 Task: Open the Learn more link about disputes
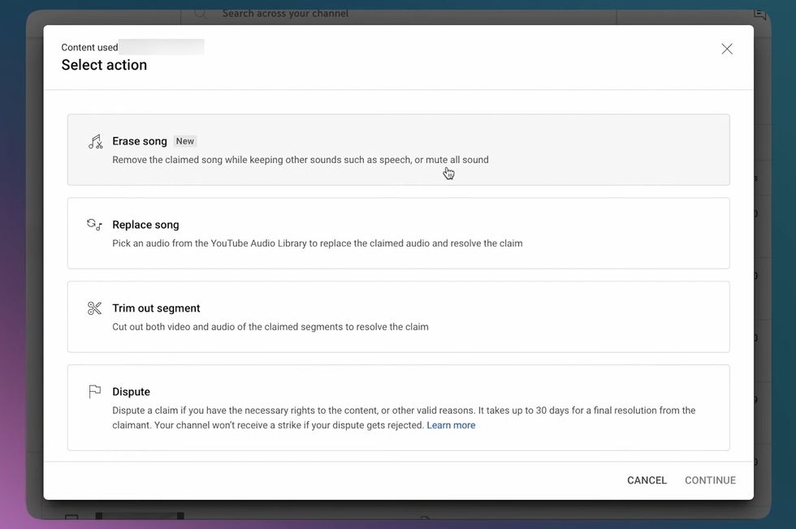pyautogui.click(x=451, y=425)
